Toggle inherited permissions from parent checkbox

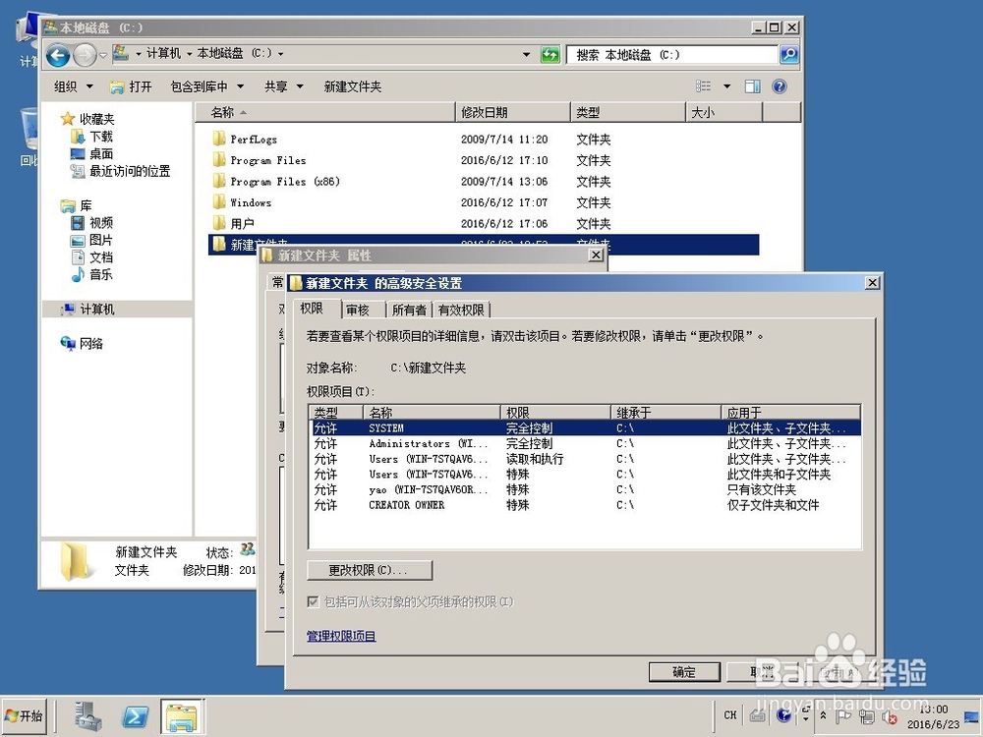coord(312,602)
